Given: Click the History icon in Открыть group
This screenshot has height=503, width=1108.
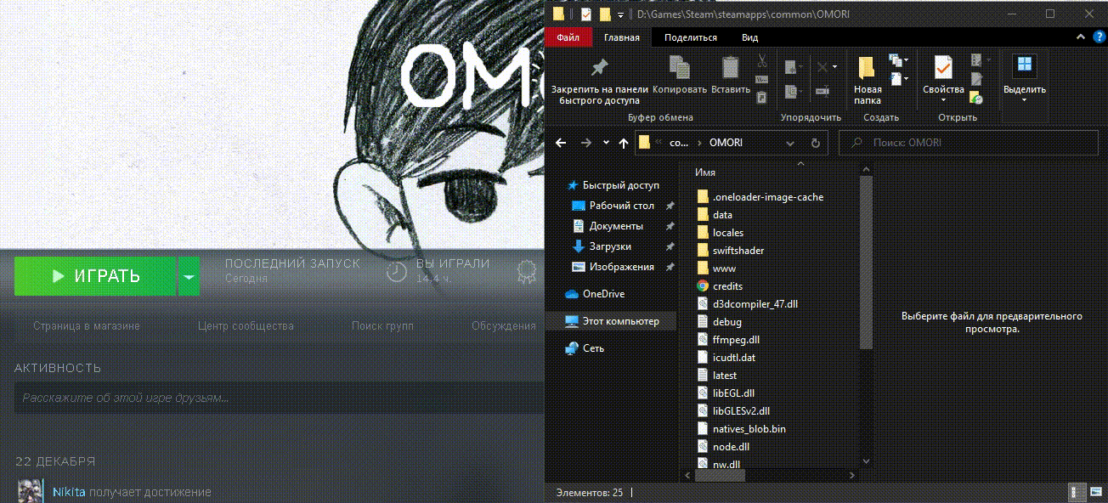Looking at the screenshot, I should point(976,98).
